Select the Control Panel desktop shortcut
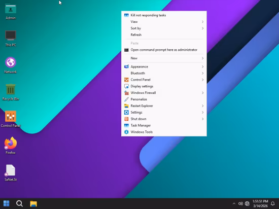This screenshot has height=209, width=279. click(11, 119)
